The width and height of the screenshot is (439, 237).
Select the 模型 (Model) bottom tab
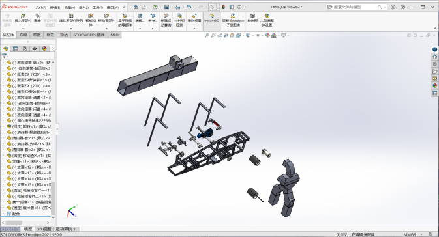coord(28,229)
